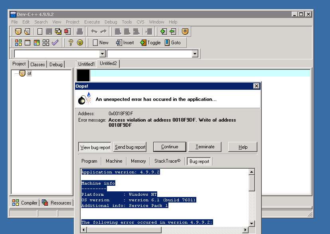Switch to the Memory tab in dialog
The image size is (330, 234).
[x=138, y=161]
